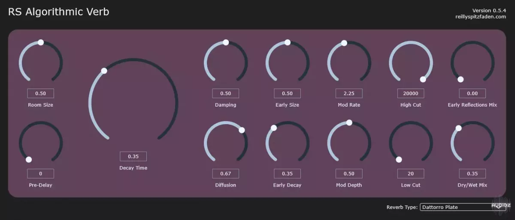Select the Room Size value field showing 0.50
The height and width of the screenshot is (220, 515).
pos(40,93)
